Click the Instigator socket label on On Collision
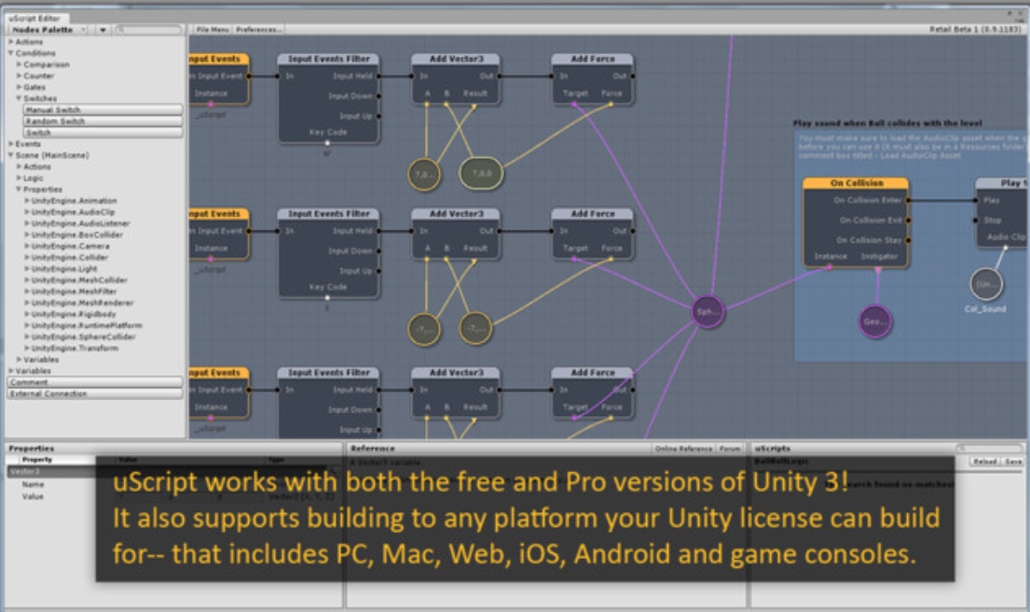This screenshot has width=1030, height=612. tap(879, 257)
